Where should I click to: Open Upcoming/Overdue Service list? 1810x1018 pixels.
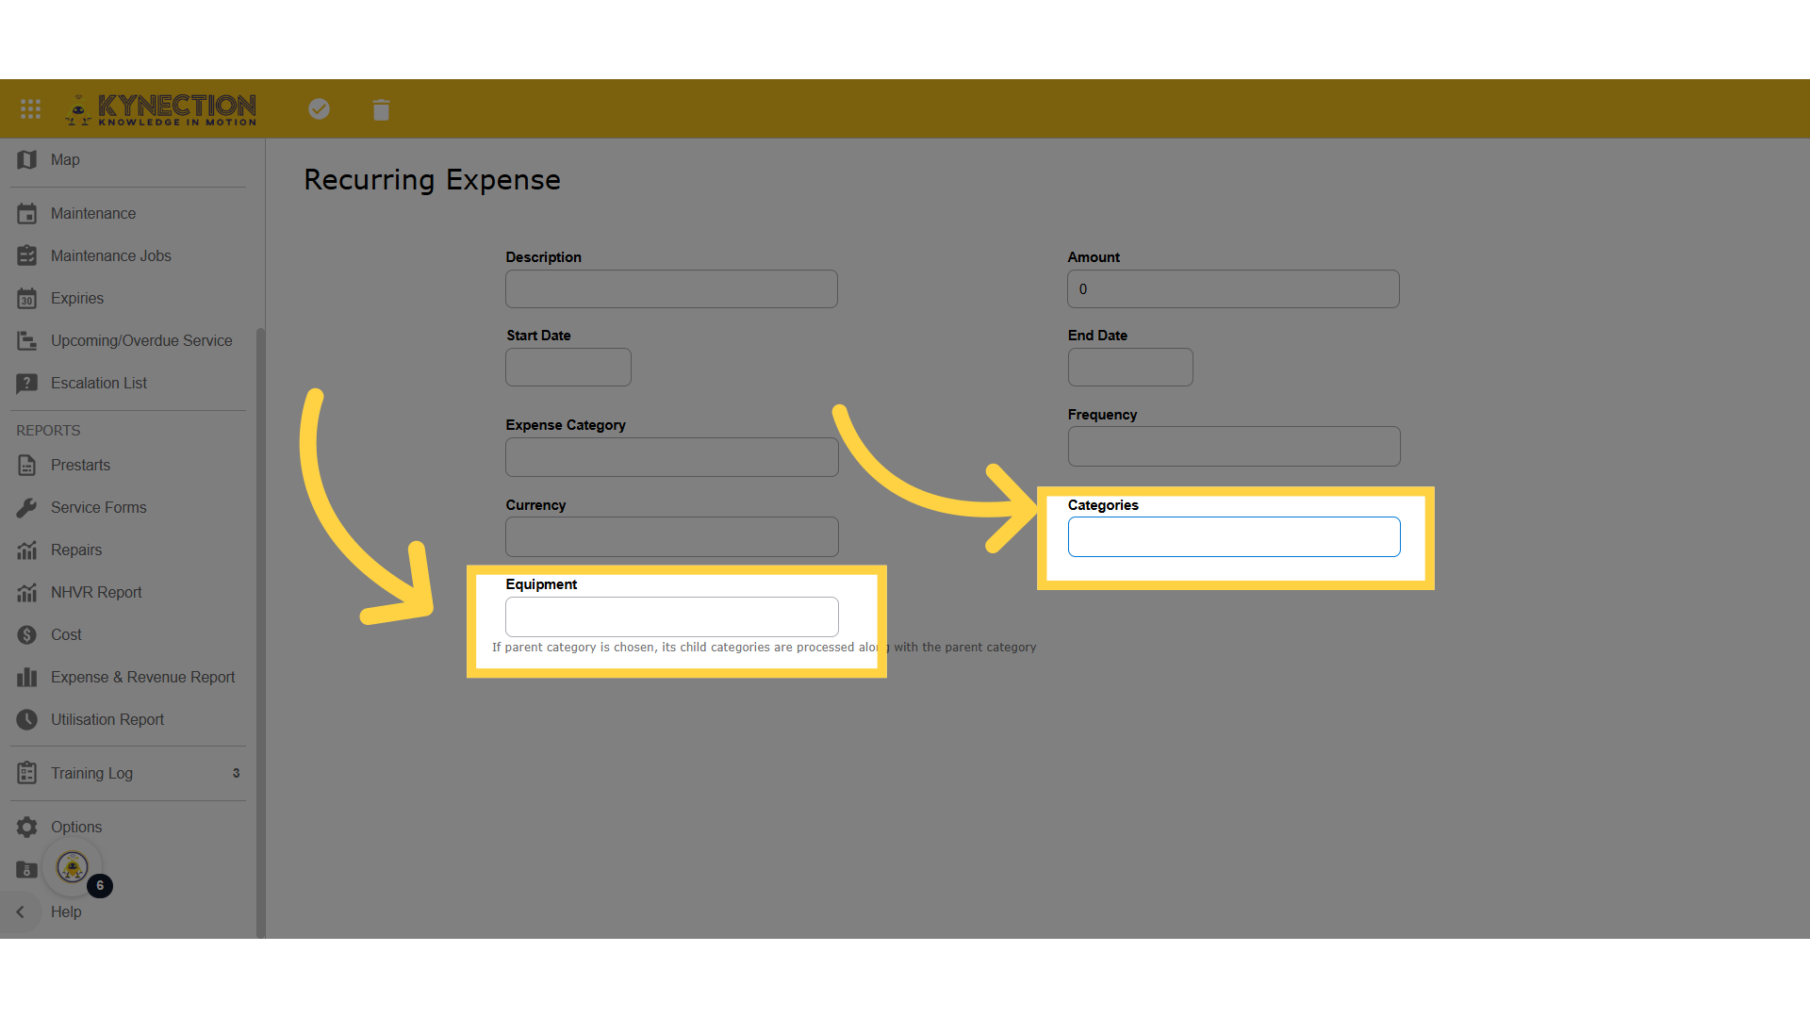coord(141,341)
